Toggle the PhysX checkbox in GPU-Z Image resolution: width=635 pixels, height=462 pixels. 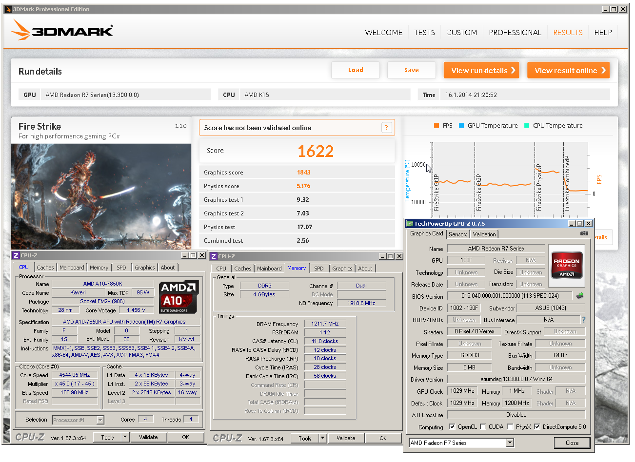pyautogui.click(x=510, y=426)
